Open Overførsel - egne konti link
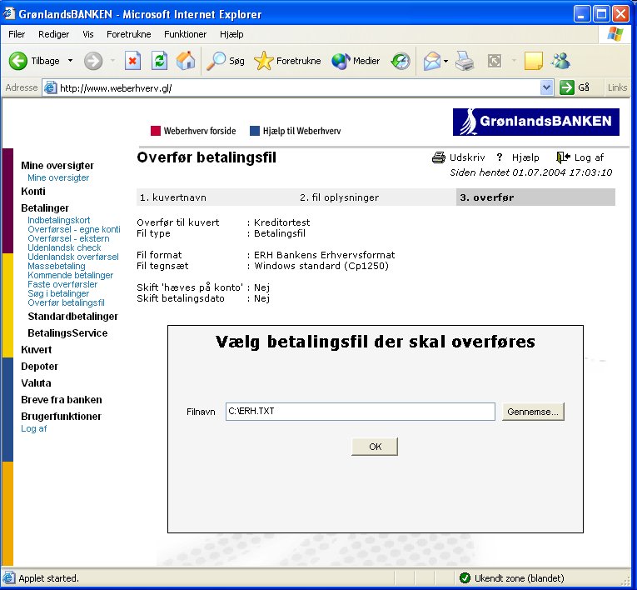 click(x=74, y=229)
